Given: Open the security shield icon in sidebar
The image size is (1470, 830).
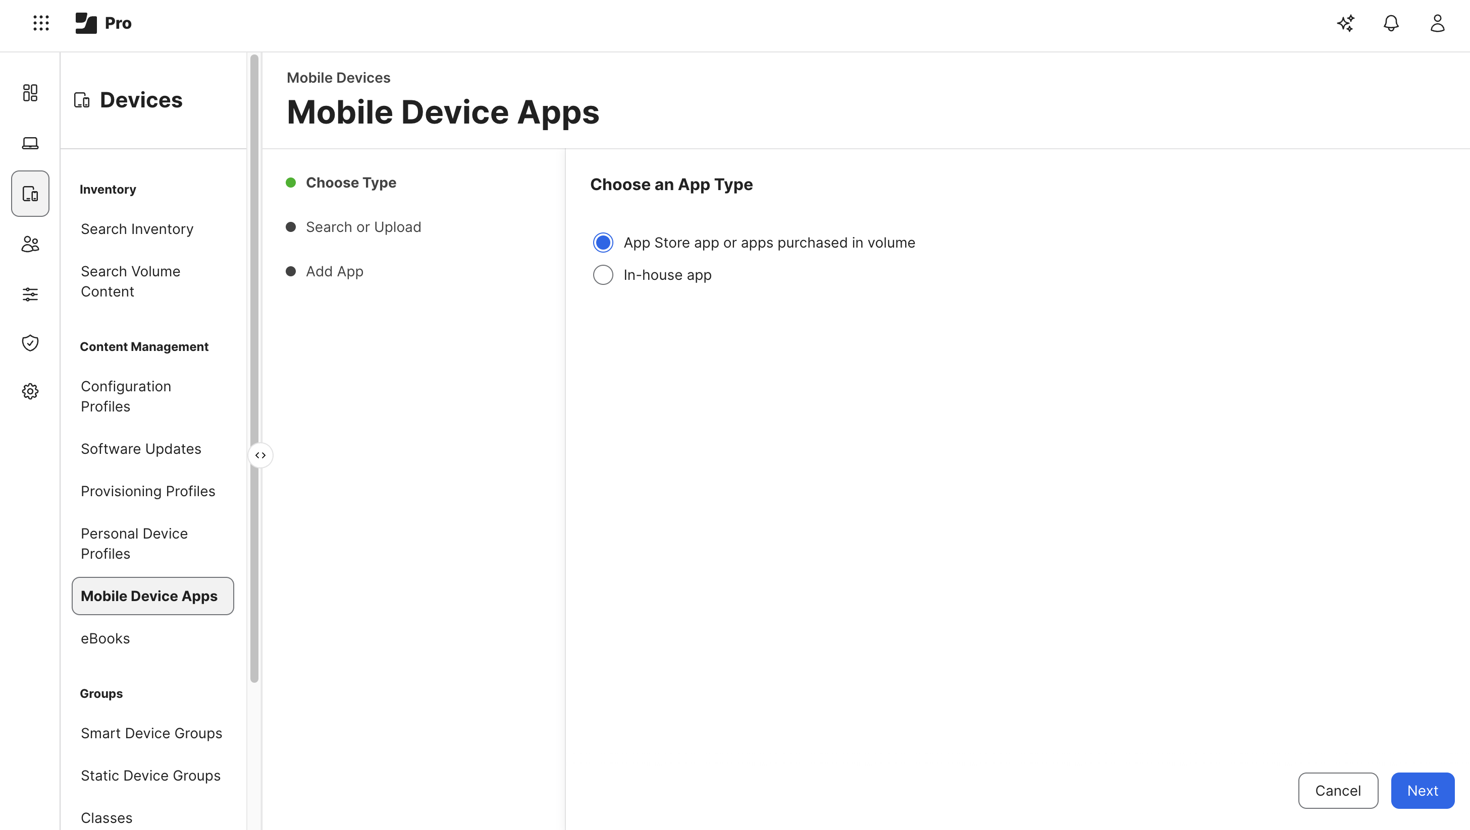Looking at the screenshot, I should tap(30, 342).
